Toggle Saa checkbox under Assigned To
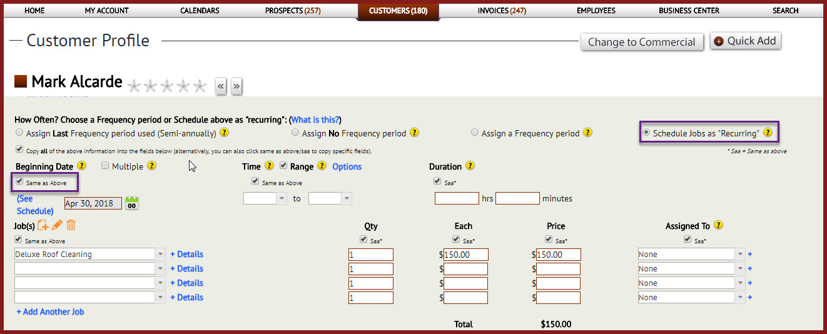This screenshot has width=827, height=334. (688, 240)
